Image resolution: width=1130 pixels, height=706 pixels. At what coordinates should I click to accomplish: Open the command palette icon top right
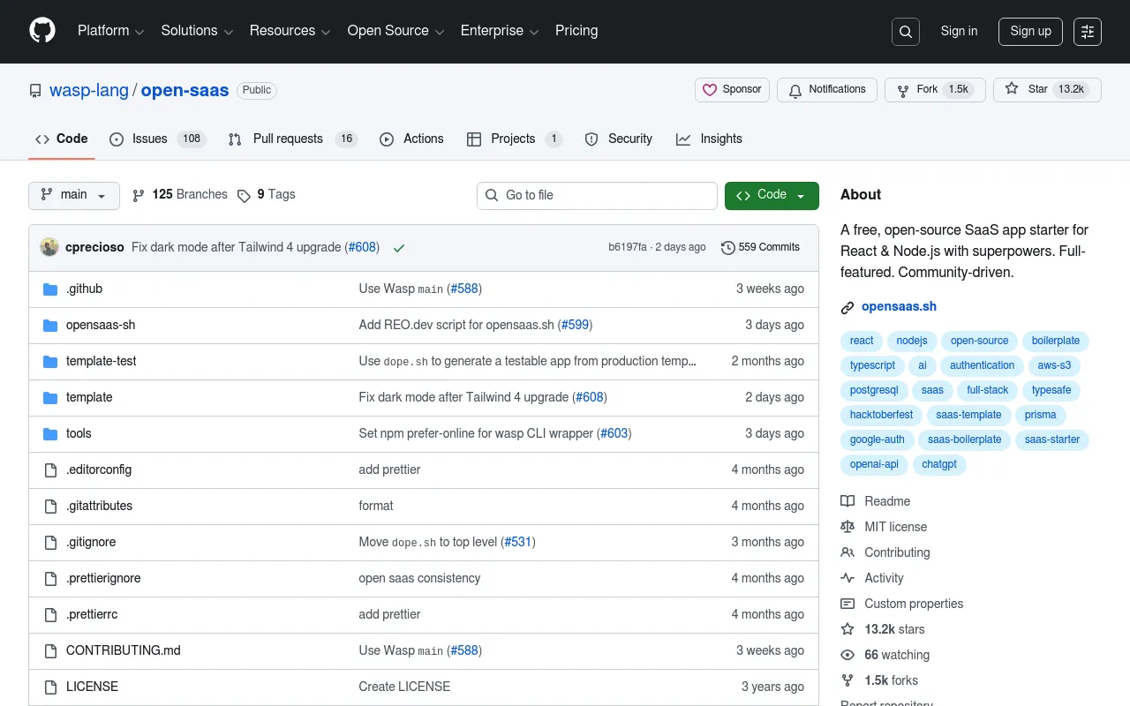1087,31
